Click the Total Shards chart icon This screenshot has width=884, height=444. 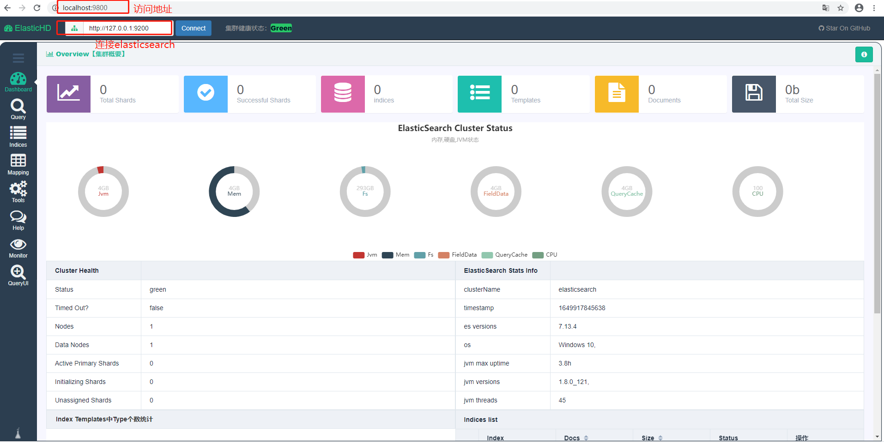tap(68, 94)
